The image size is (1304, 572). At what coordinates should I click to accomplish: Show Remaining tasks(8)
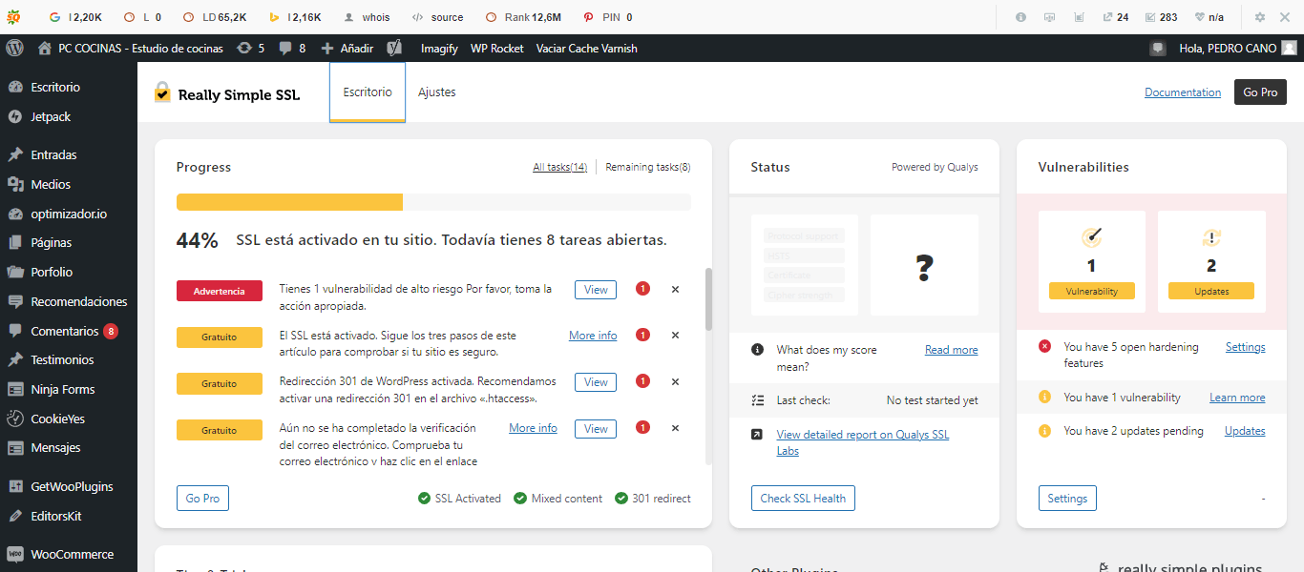pos(648,167)
